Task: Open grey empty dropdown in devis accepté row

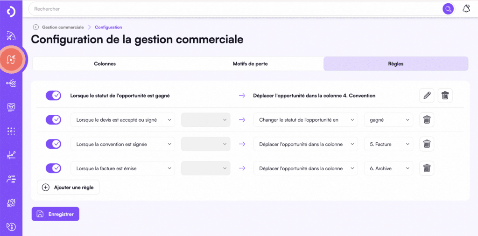Action: [206, 120]
